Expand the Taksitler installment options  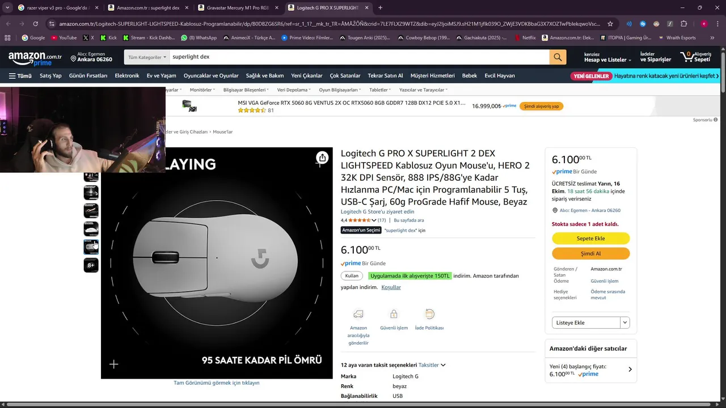pyautogui.click(x=432, y=365)
